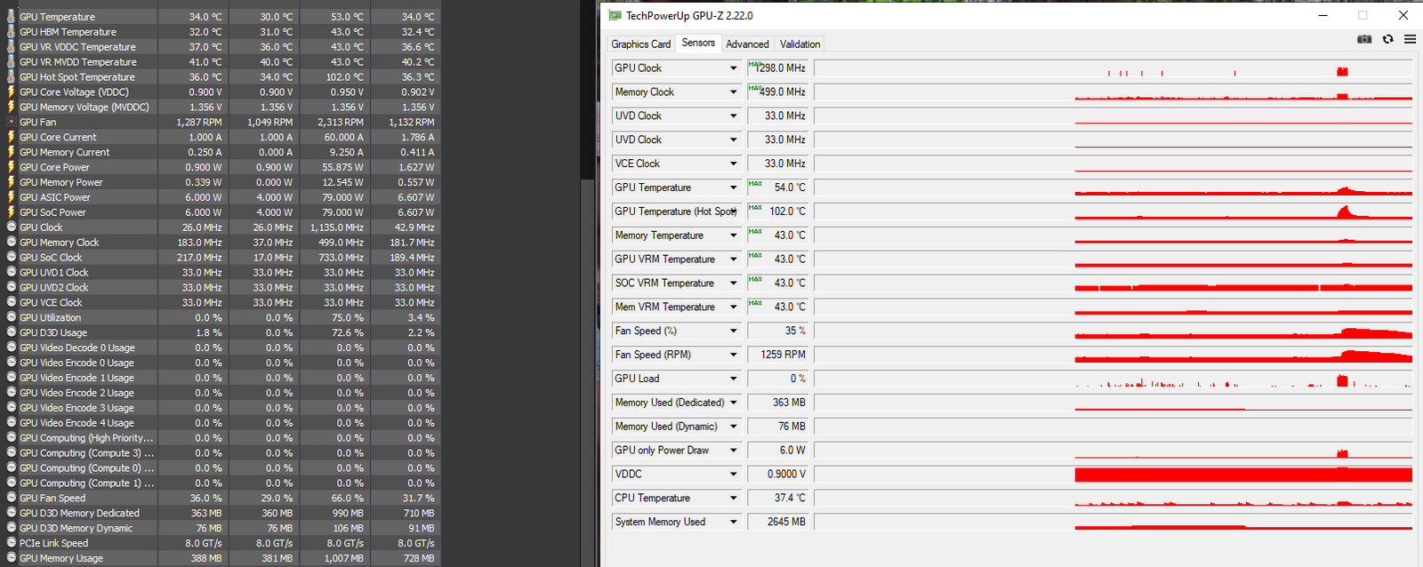
Task: Click the round icon beside PCIe Link Speed
Action: [11, 543]
